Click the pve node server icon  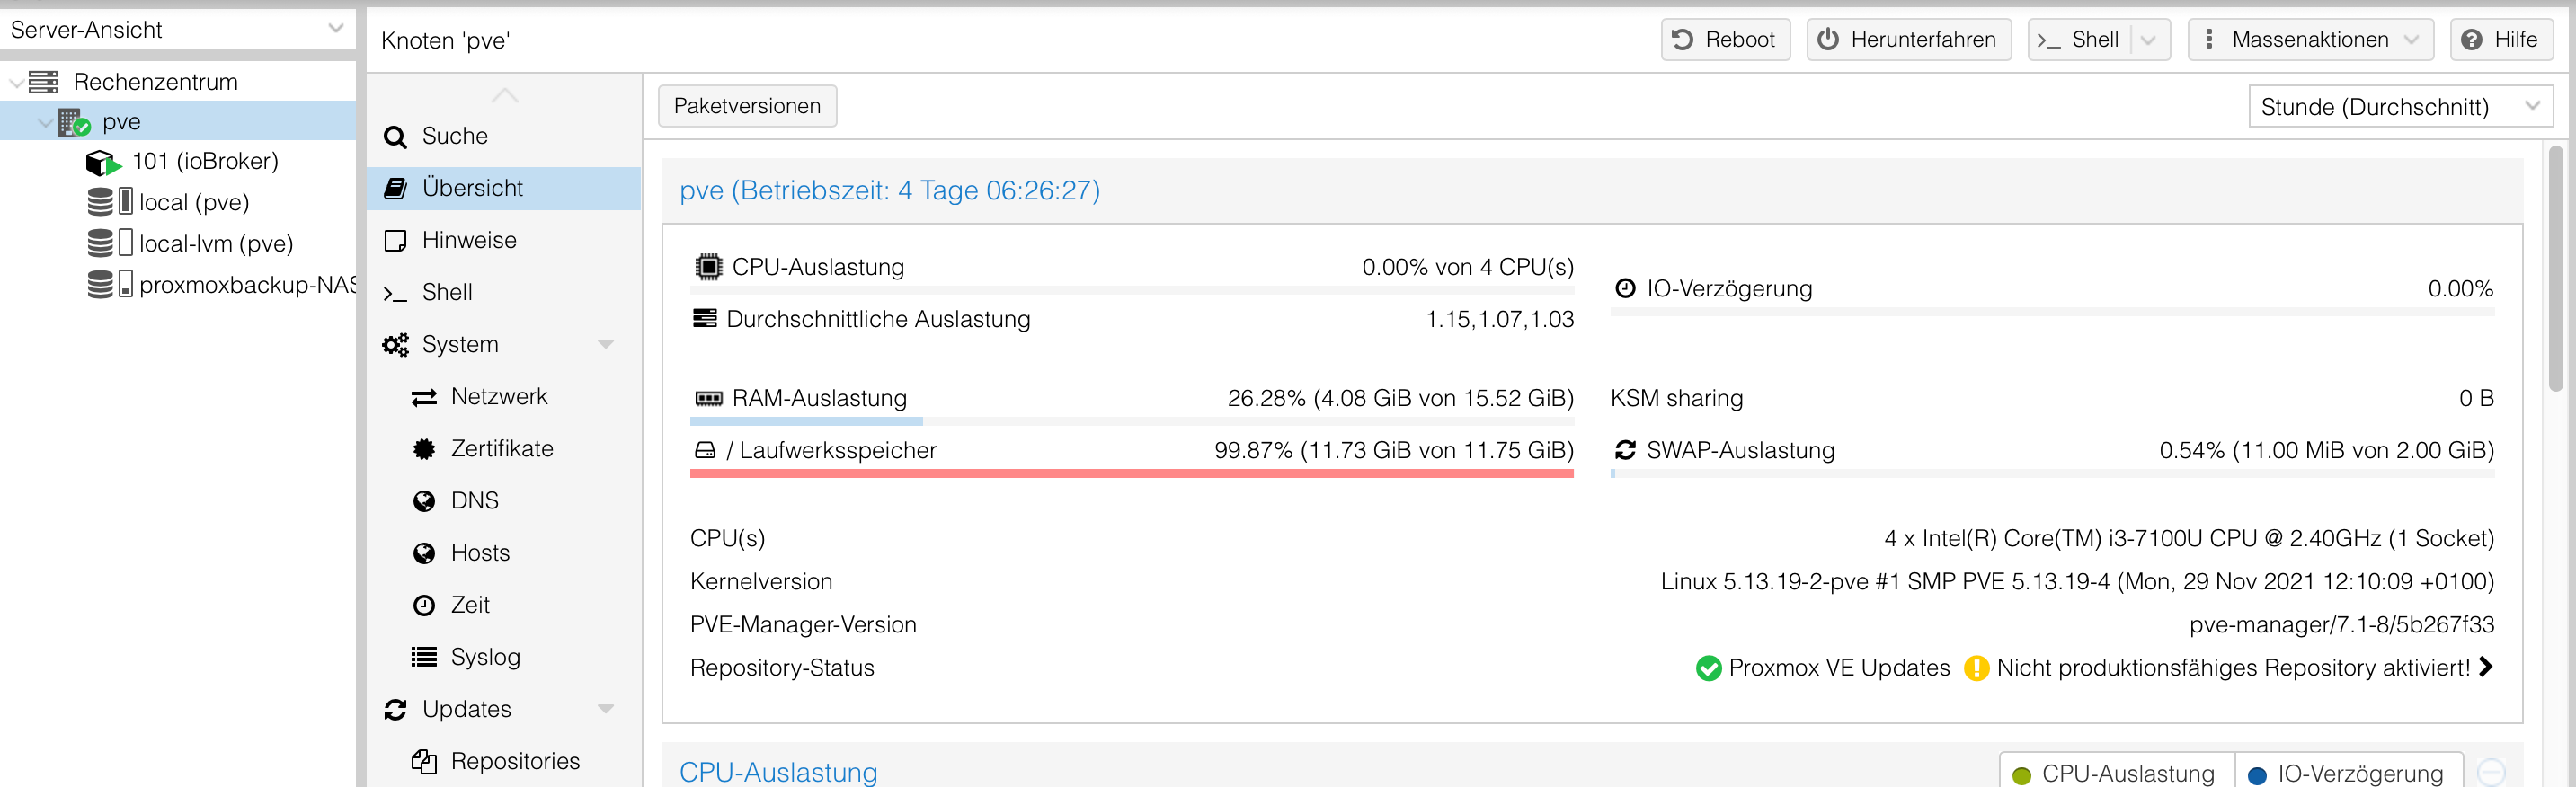(73, 122)
